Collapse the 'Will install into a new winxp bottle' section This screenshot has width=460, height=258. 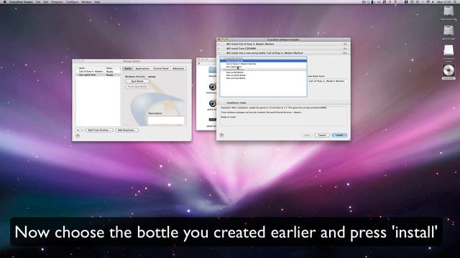(218, 53)
